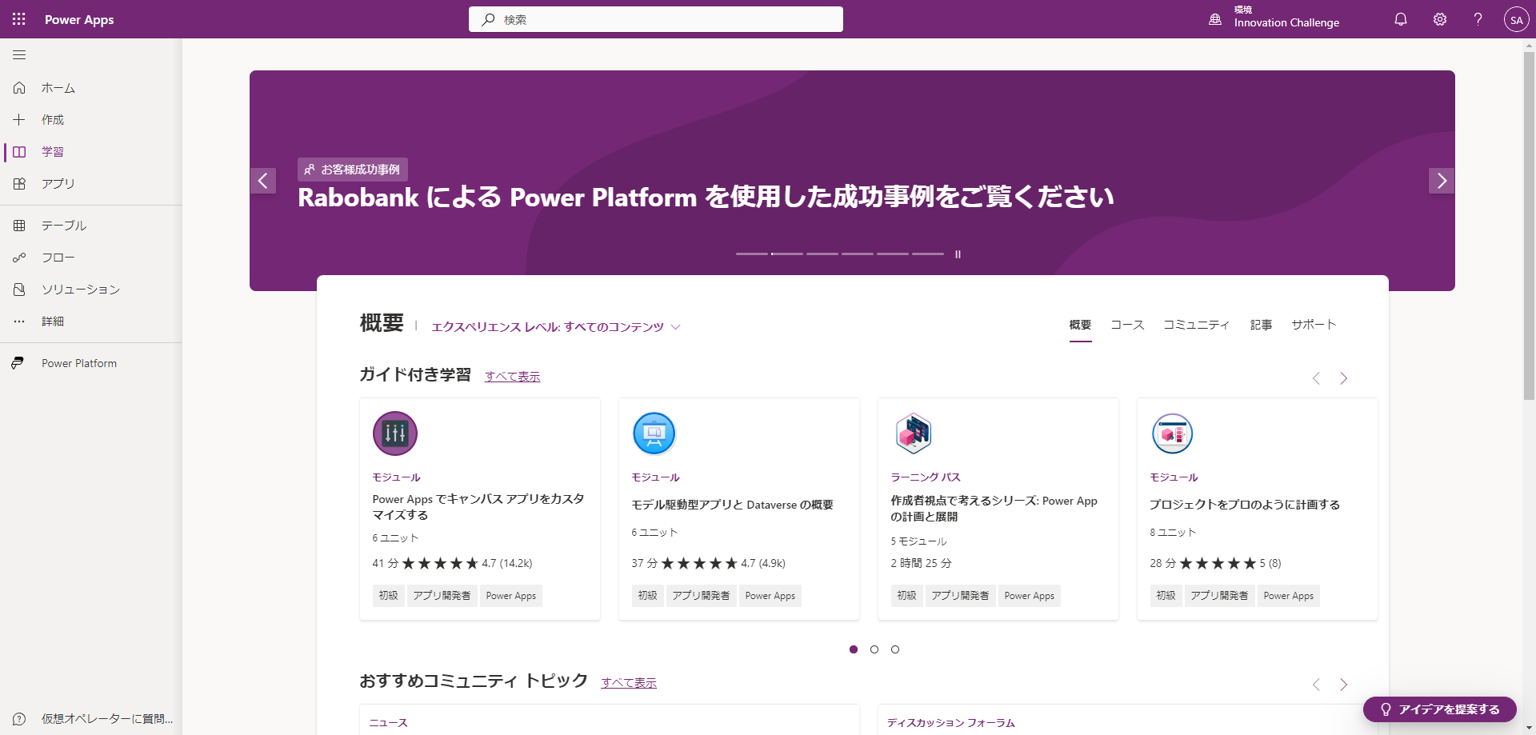Image resolution: width=1536 pixels, height=735 pixels.
Task: Open プロジェクトをプロのように計画する module
Action: coord(1245,505)
